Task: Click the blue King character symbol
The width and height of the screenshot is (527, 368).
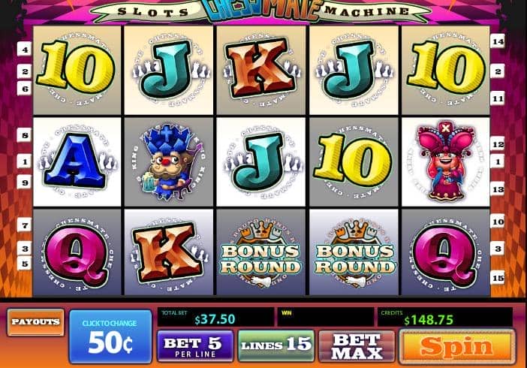Action: pyautogui.click(x=169, y=161)
